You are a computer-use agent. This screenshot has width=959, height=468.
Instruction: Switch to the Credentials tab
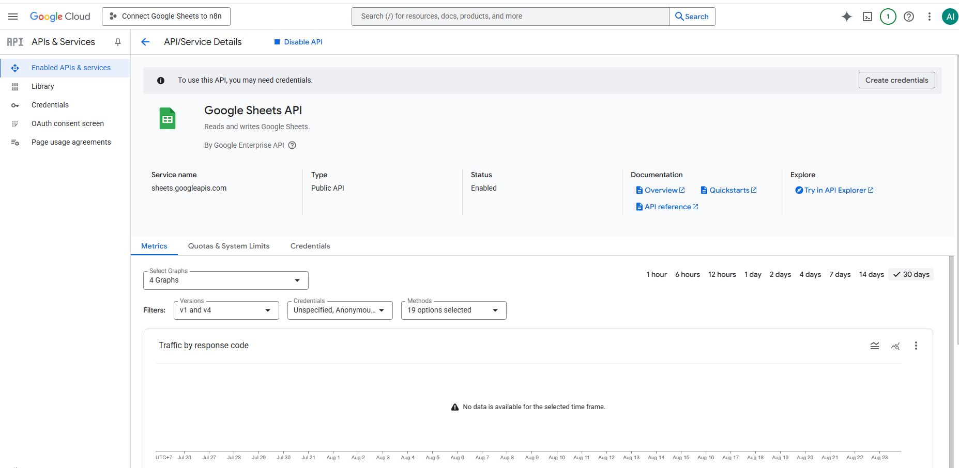(310, 246)
